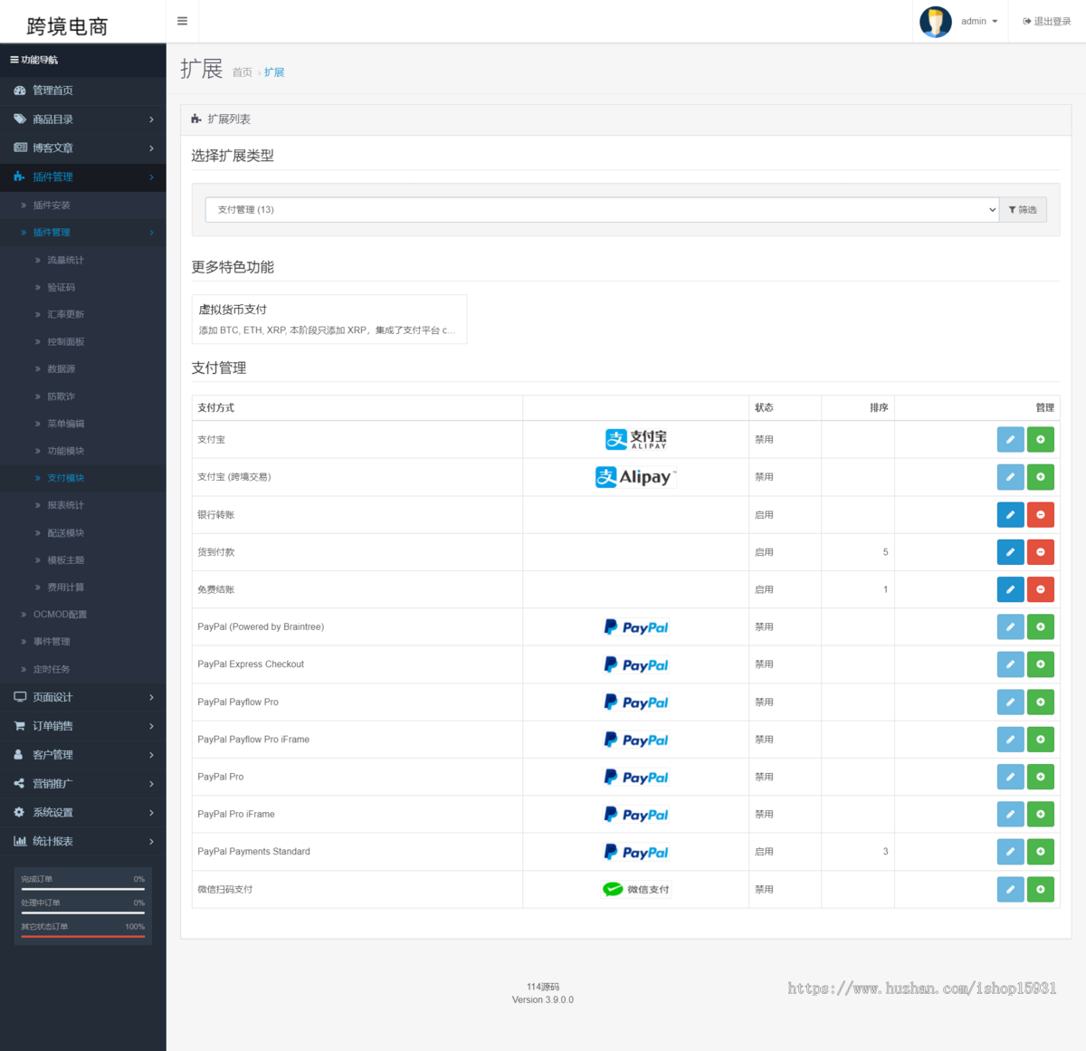Click the 筛选 filter button

(1023, 209)
